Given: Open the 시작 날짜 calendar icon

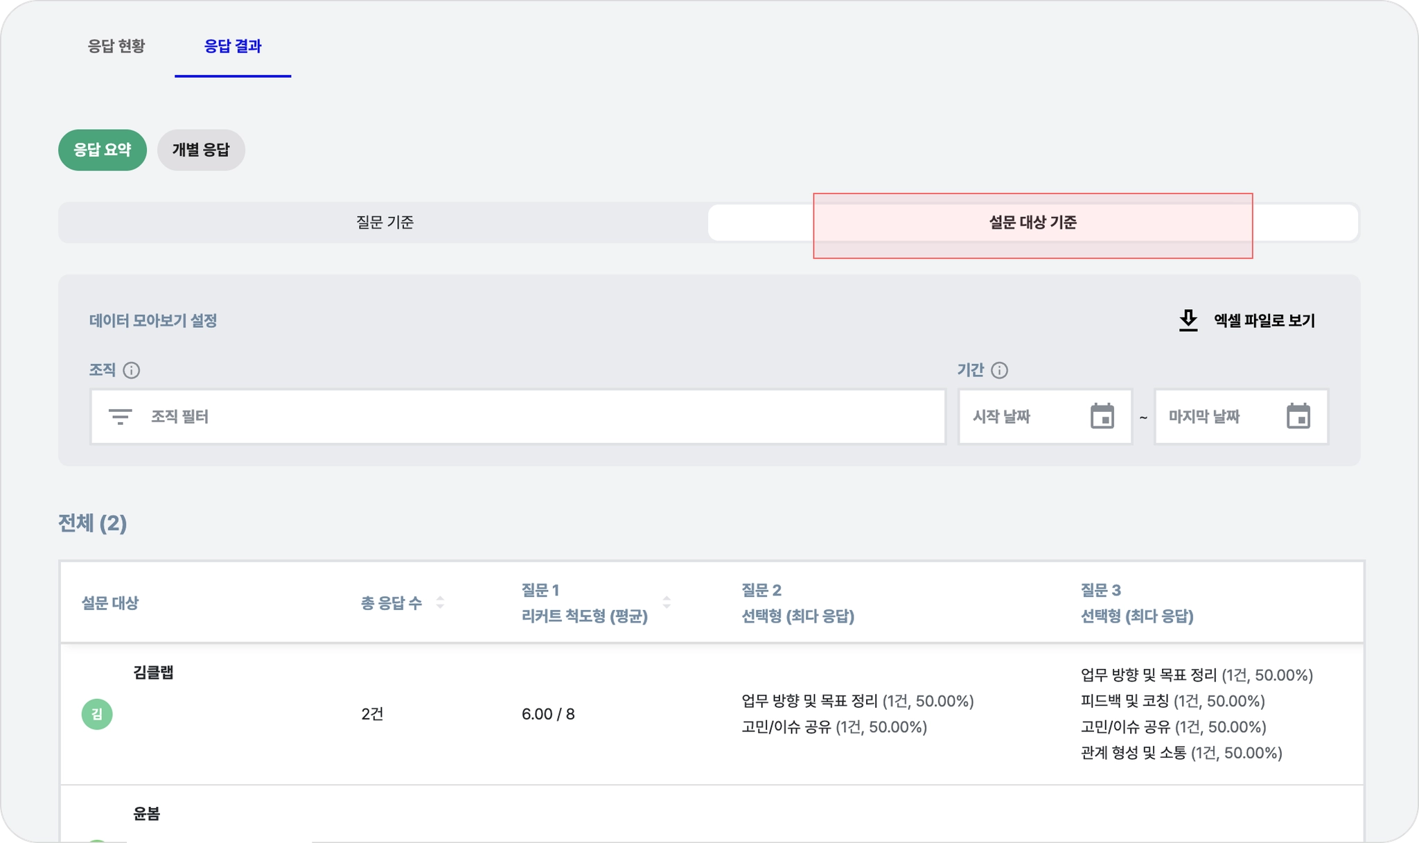Looking at the screenshot, I should pyautogui.click(x=1102, y=416).
